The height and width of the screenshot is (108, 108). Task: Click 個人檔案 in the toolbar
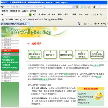52,15
